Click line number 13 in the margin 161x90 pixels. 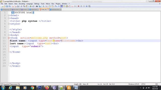click(4, 46)
